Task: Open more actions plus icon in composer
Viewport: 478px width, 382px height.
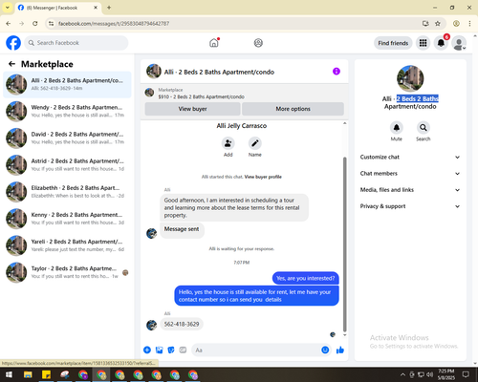Action: coord(147,350)
